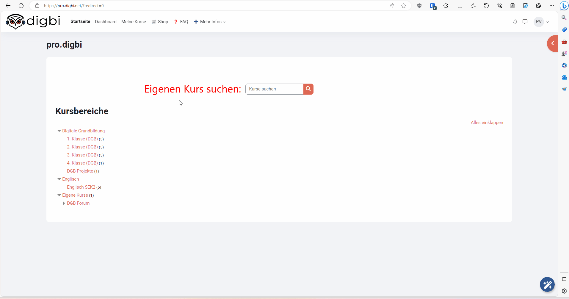Click inside the Kurse suchen search field
Image resolution: width=569 pixels, height=299 pixels.
(274, 89)
